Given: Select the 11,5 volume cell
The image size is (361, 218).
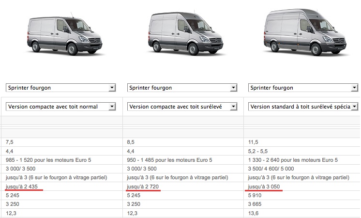Looking at the screenshot, I should click(x=253, y=142).
